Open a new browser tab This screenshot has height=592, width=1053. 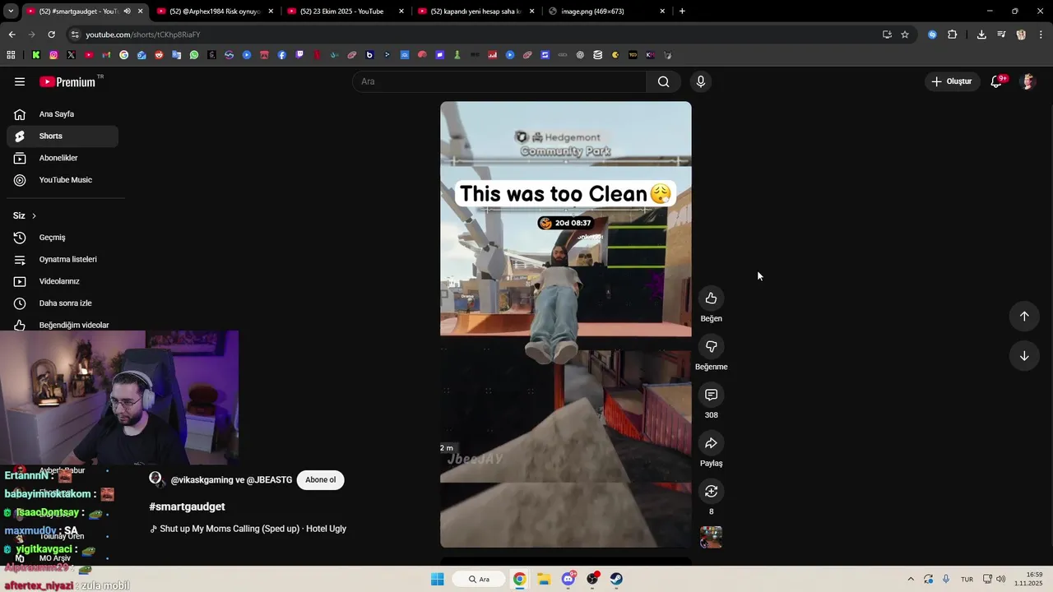682,12
